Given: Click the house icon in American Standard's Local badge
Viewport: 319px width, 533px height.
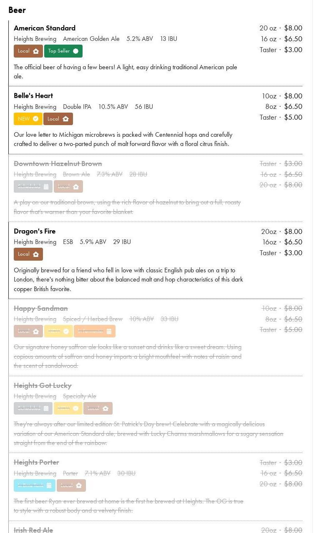Looking at the screenshot, I should click(x=36, y=51).
